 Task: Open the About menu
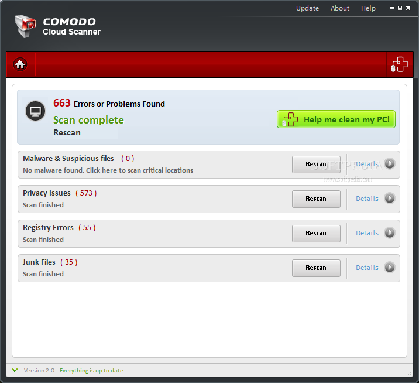click(340, 8)
